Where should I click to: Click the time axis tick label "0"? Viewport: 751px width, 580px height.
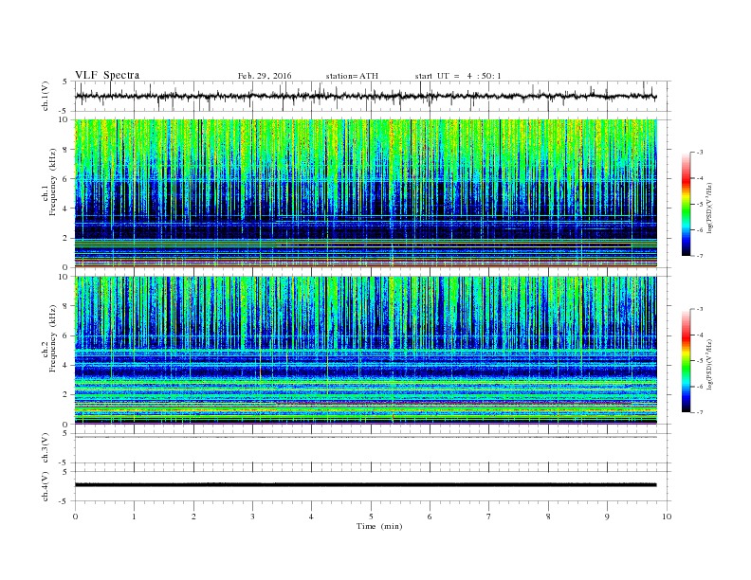[x=75, y=517]
